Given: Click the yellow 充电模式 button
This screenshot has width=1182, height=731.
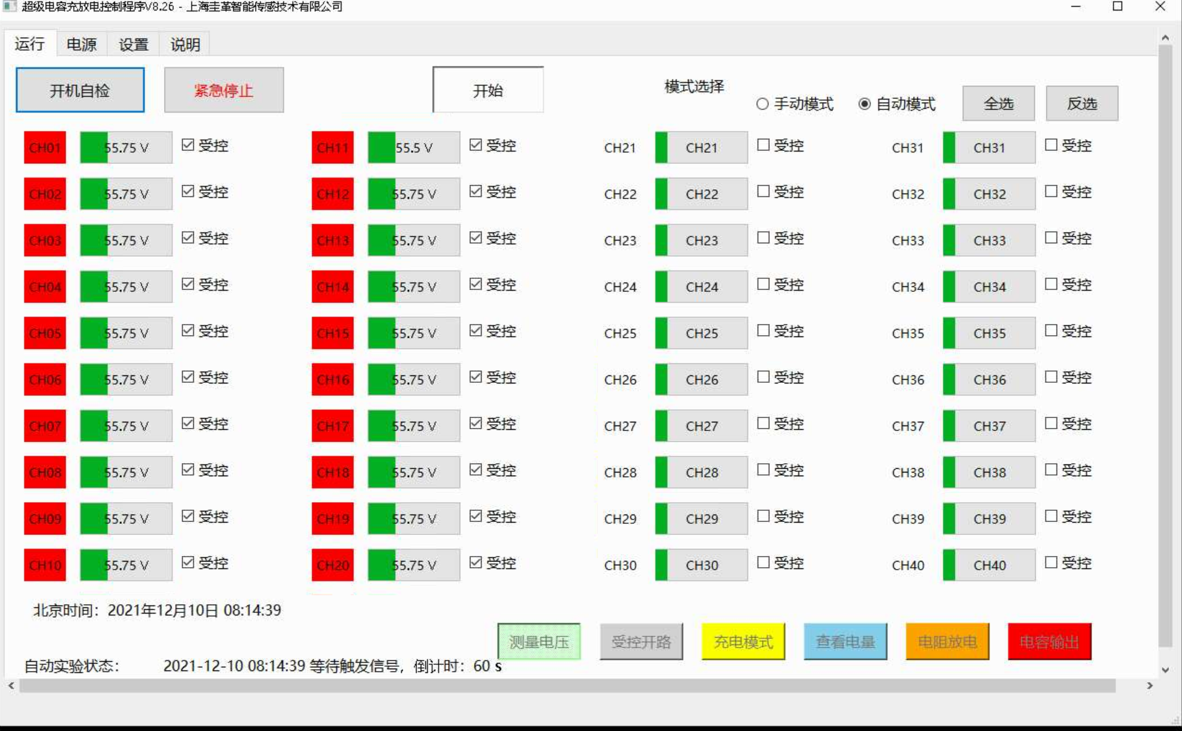Looking at the screenshot, I should 743,642.
